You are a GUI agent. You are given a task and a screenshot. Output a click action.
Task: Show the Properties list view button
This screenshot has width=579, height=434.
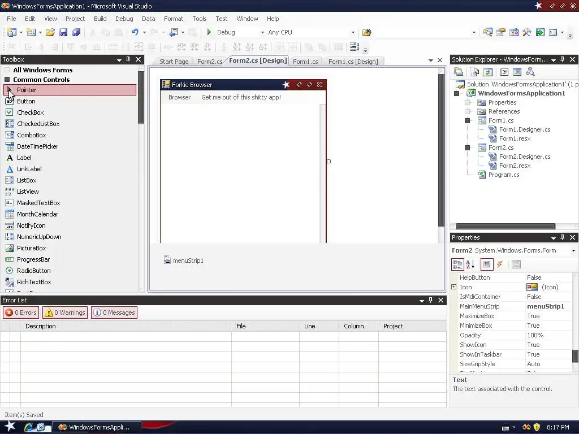487,264
